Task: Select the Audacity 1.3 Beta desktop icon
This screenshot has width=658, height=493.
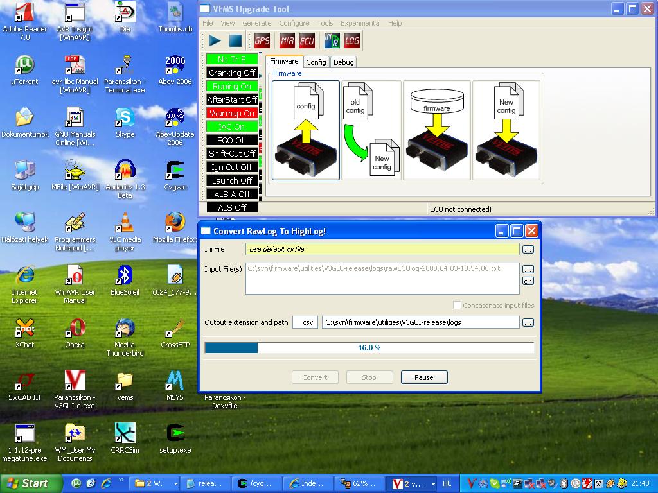Action: (x=125, y=179)
